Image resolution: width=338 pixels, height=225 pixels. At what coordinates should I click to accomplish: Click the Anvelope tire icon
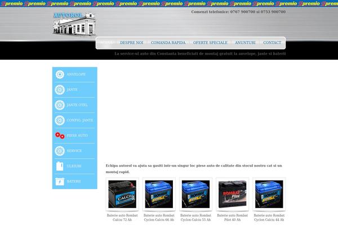tap(60, 74)
